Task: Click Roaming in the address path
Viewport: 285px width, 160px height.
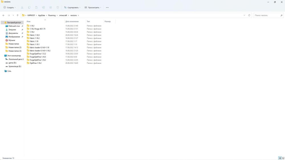Action: 52,15
